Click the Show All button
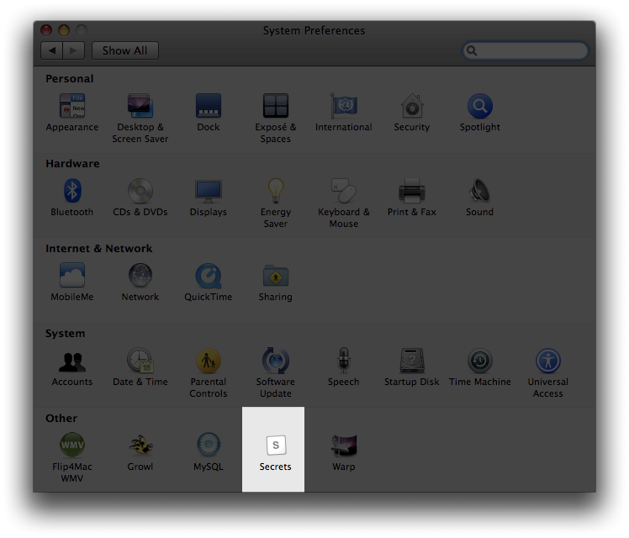The height and width of the screenshot is (538, 629). pyautogui.click(x=124, y=50)
